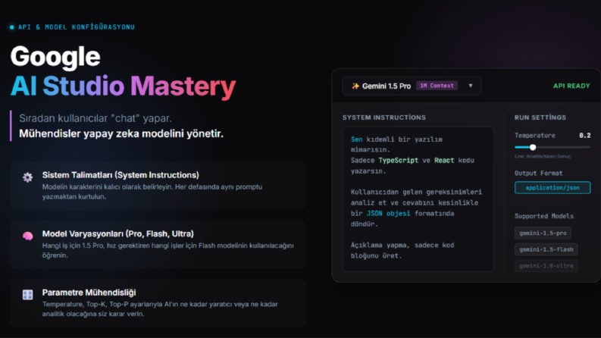Choose the gemini-1.0-ultra model chip
Screen dimensions: 601x338
[546, 265]
